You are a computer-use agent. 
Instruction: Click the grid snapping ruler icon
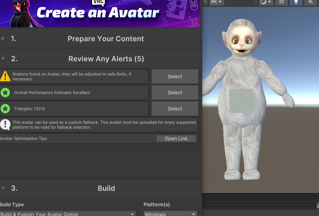[214, 2]
